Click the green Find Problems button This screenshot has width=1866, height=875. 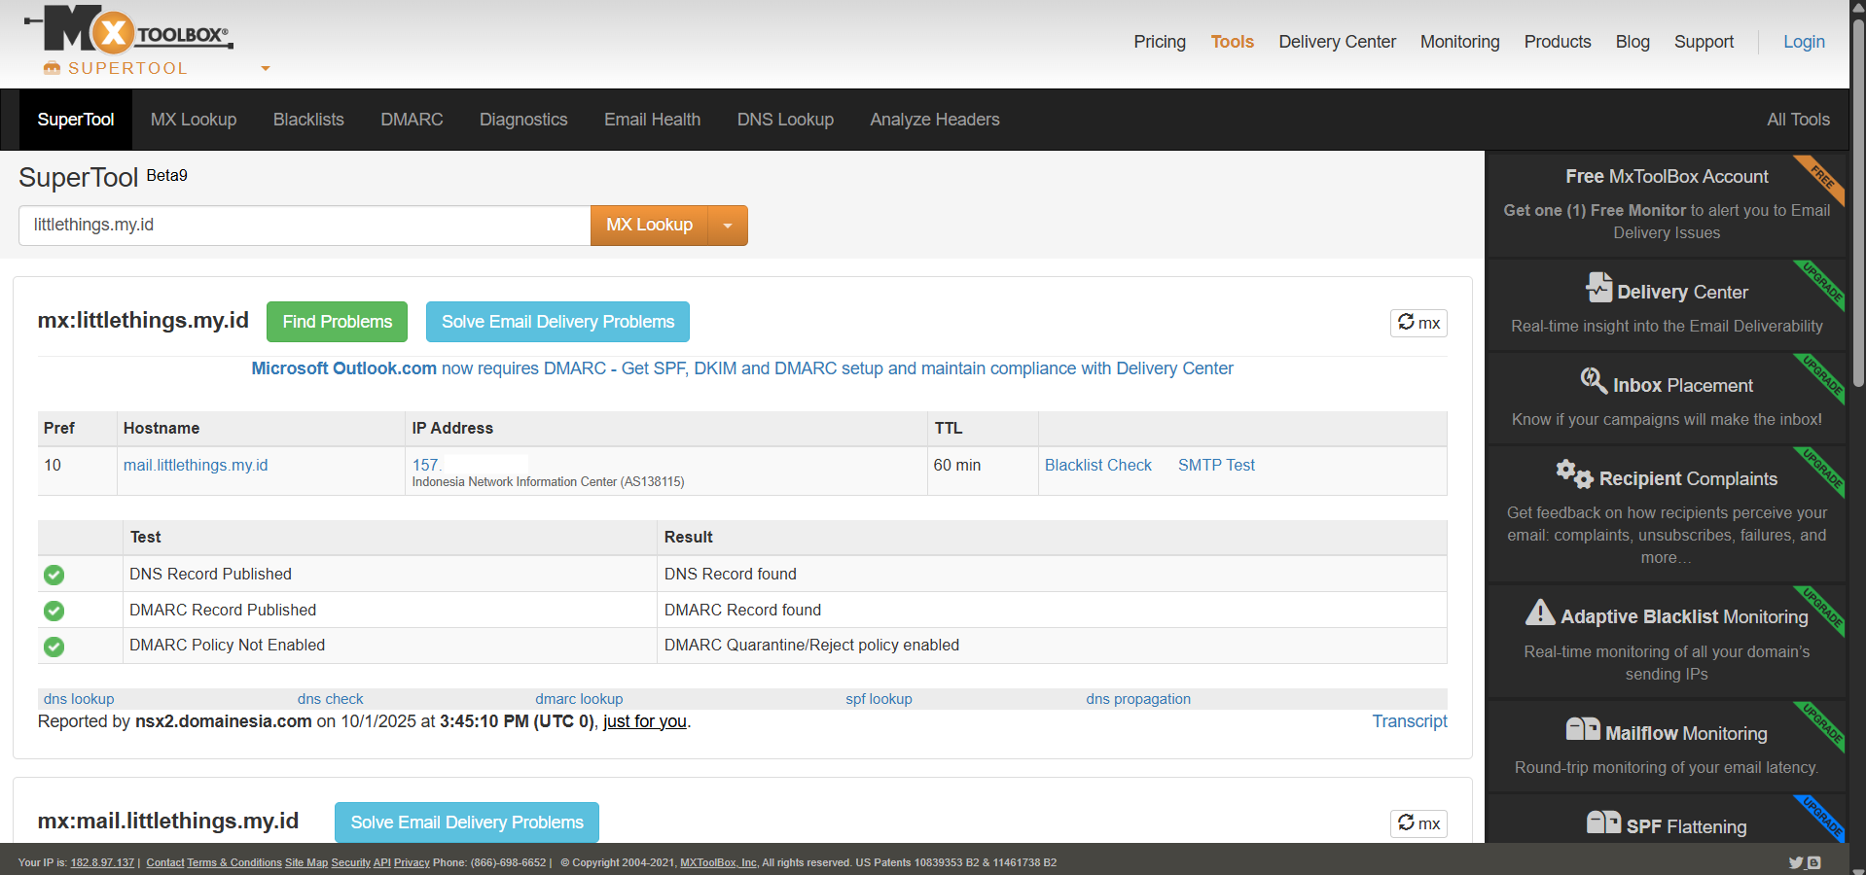pyautogui.click(x=338, y=322)
